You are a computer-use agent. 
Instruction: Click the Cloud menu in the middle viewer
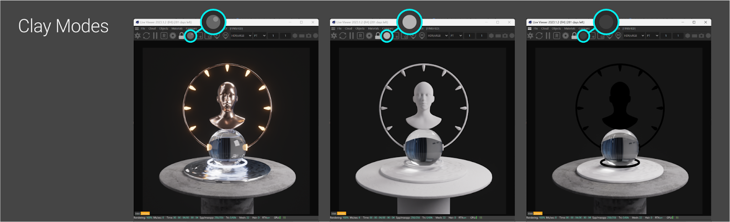click(349, 29)
